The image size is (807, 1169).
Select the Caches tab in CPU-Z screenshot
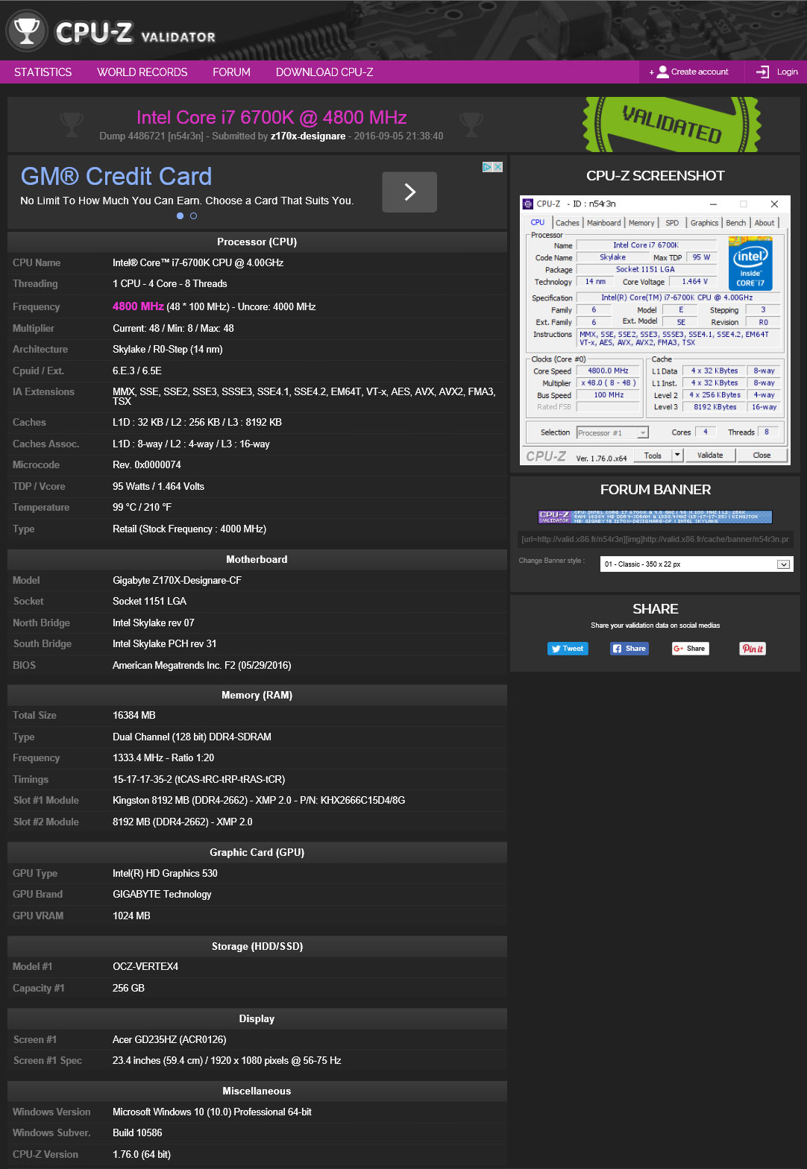click(x=568, y=223)
